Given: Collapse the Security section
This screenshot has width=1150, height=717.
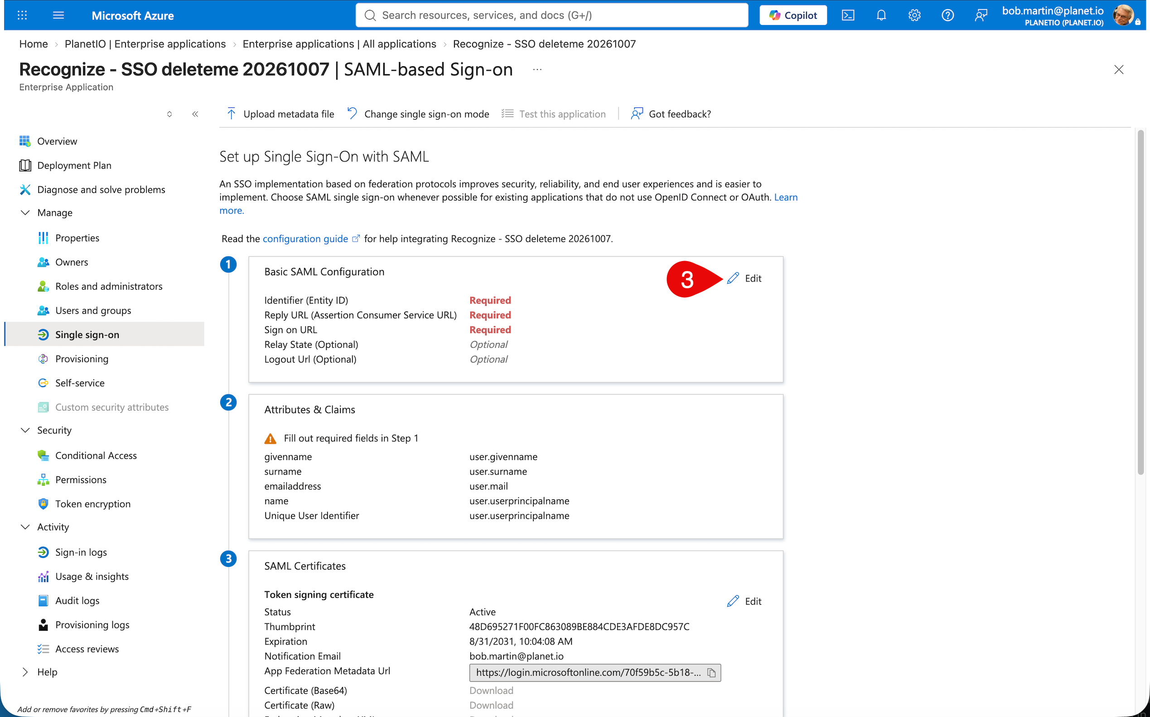Looking at the screenshot, I should [x=25, y=430].
